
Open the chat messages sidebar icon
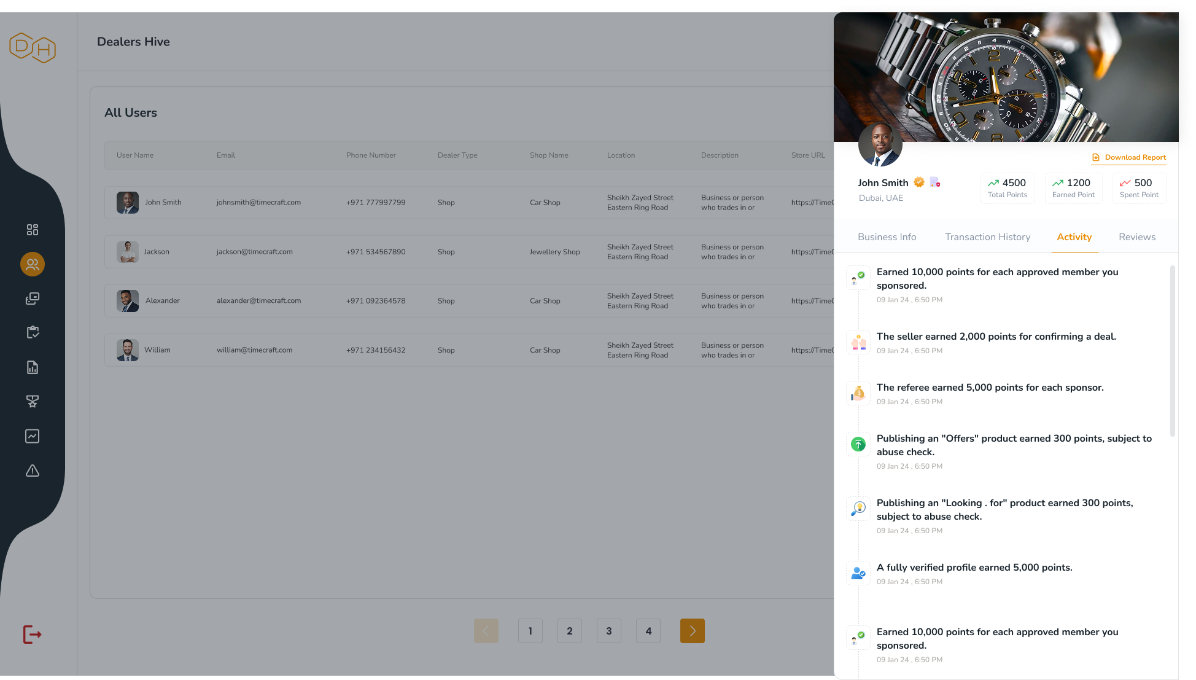33,299
